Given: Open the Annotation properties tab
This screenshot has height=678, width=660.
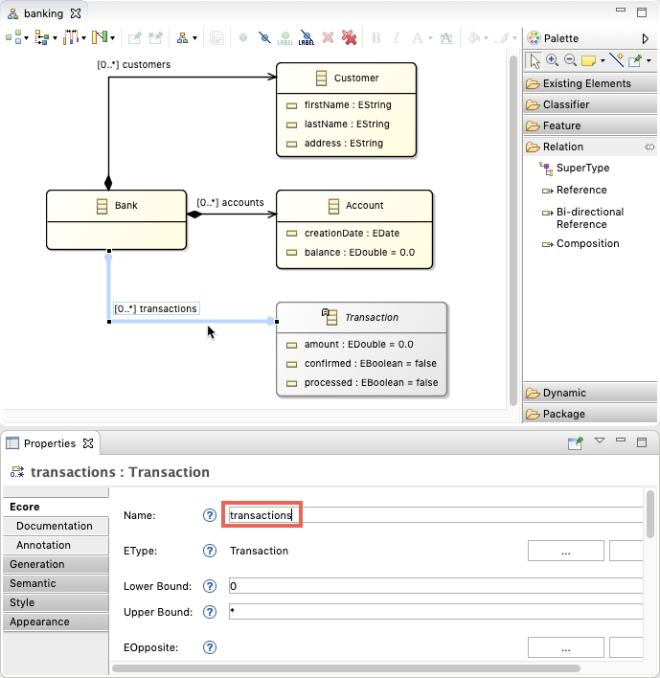Looking at the screenshot, I should [x=56, y=545].
